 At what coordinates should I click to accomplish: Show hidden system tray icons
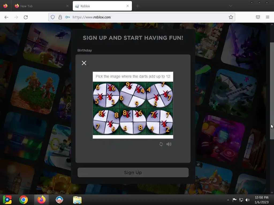point(228,200)
